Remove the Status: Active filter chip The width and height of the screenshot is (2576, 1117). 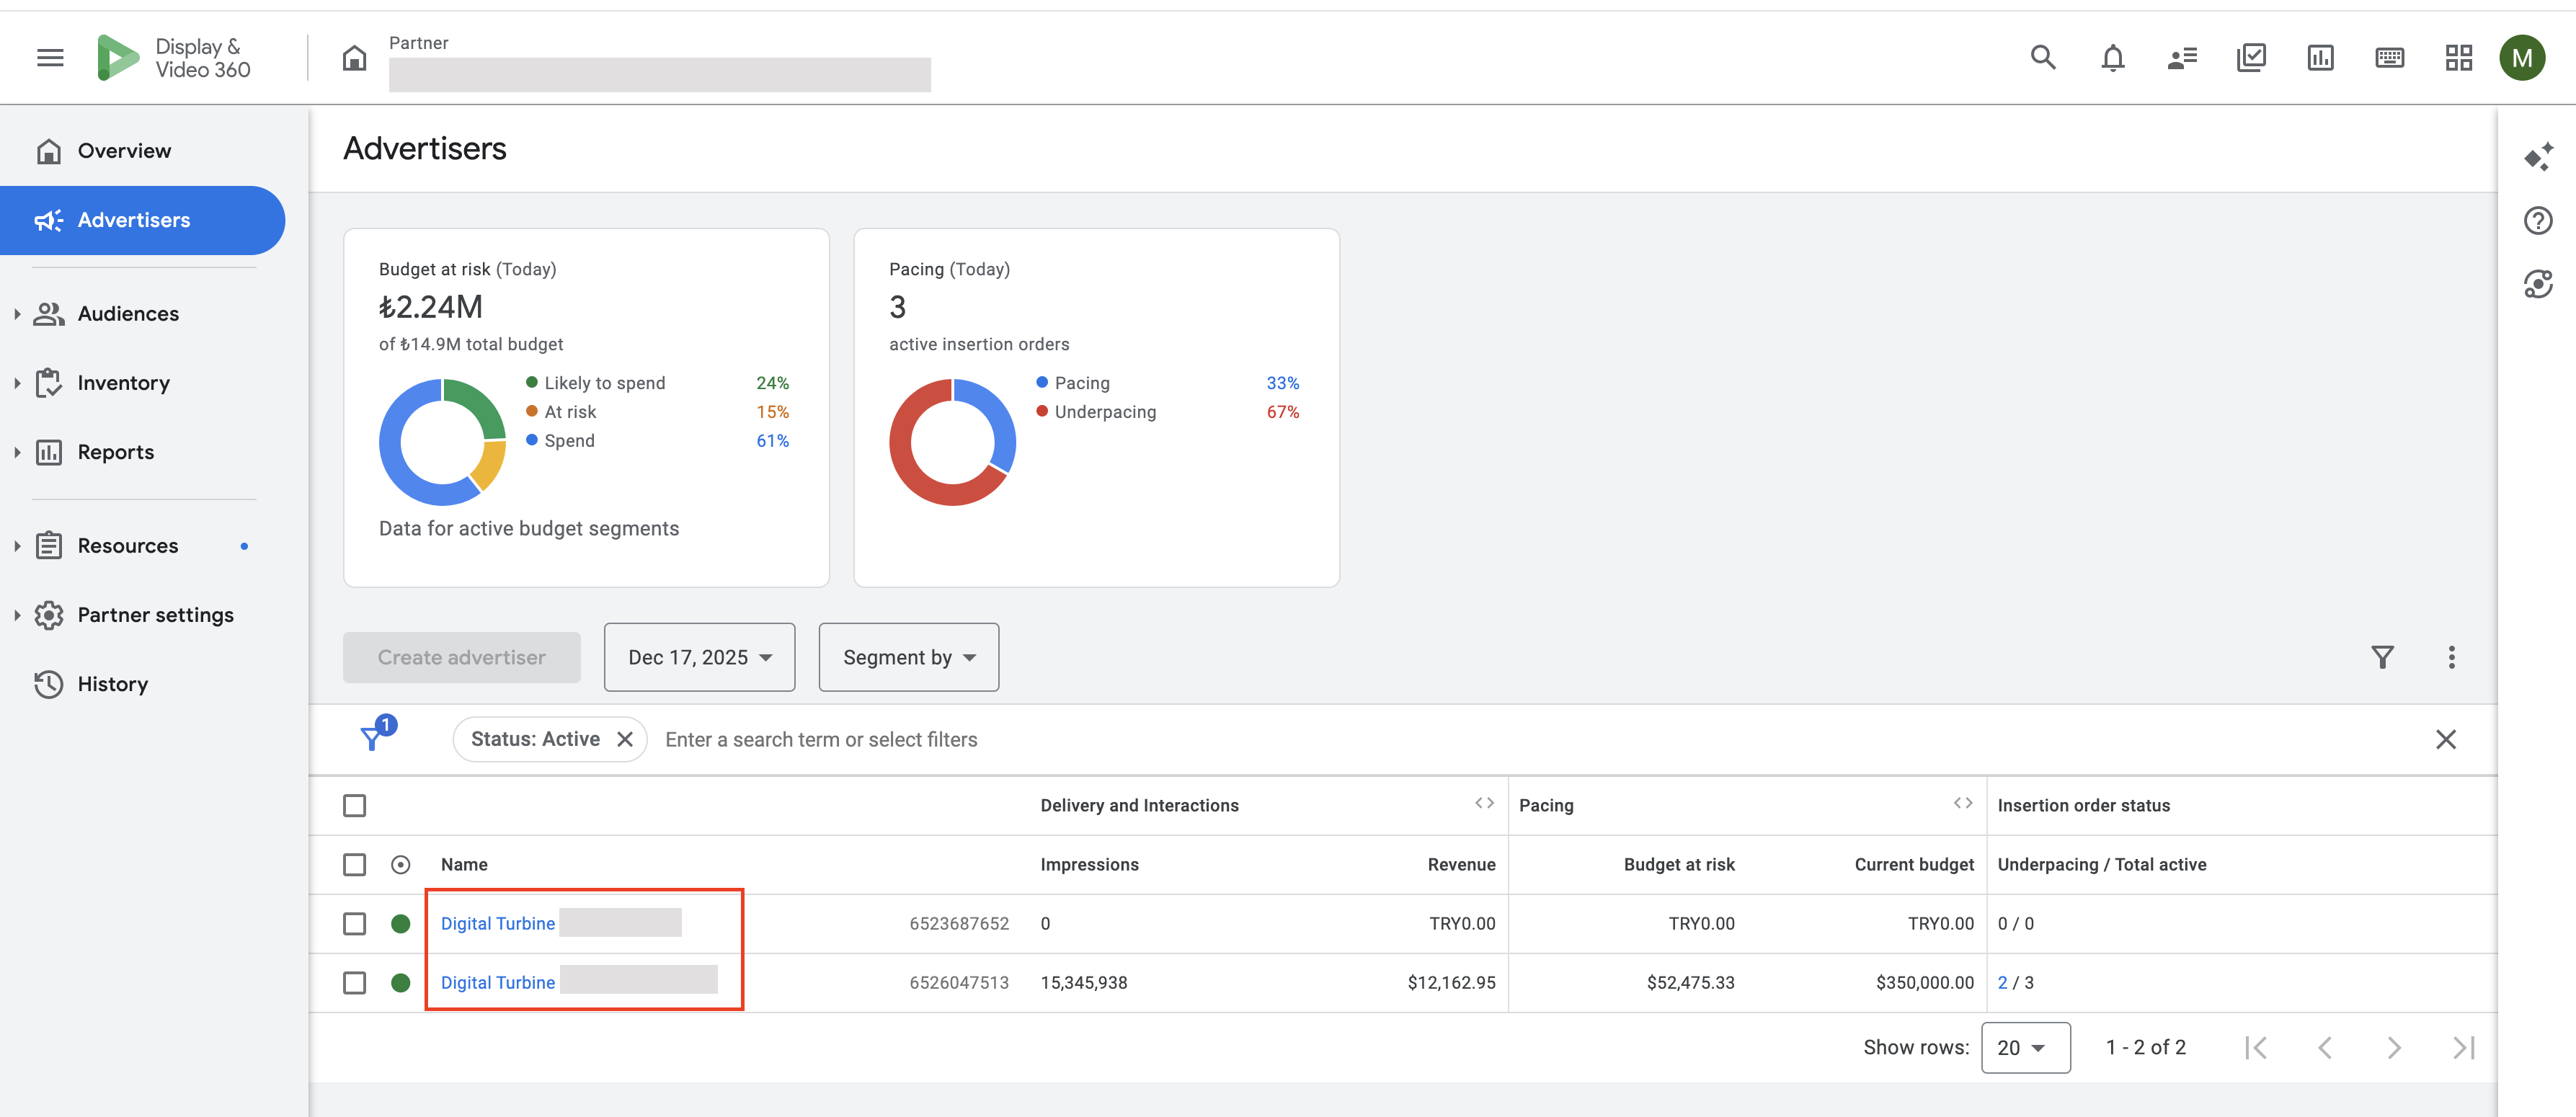click(x=625, y=739)
